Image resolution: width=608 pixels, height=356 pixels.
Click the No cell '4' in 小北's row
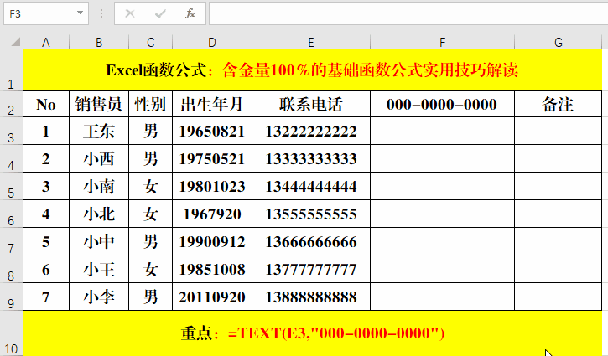[x=46, y=214]
